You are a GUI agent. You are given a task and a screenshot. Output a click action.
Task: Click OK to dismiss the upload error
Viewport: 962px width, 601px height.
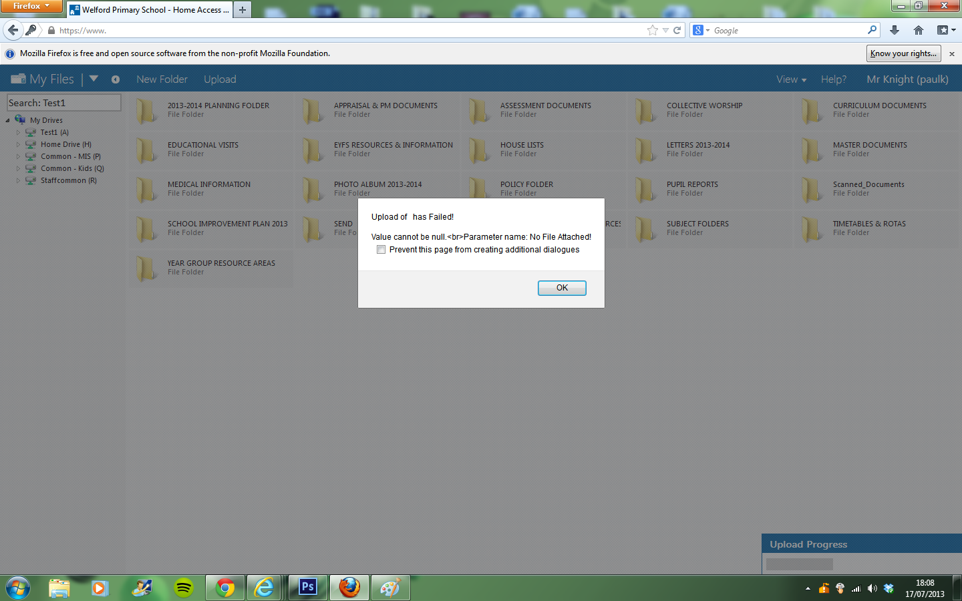coord(561,287)
